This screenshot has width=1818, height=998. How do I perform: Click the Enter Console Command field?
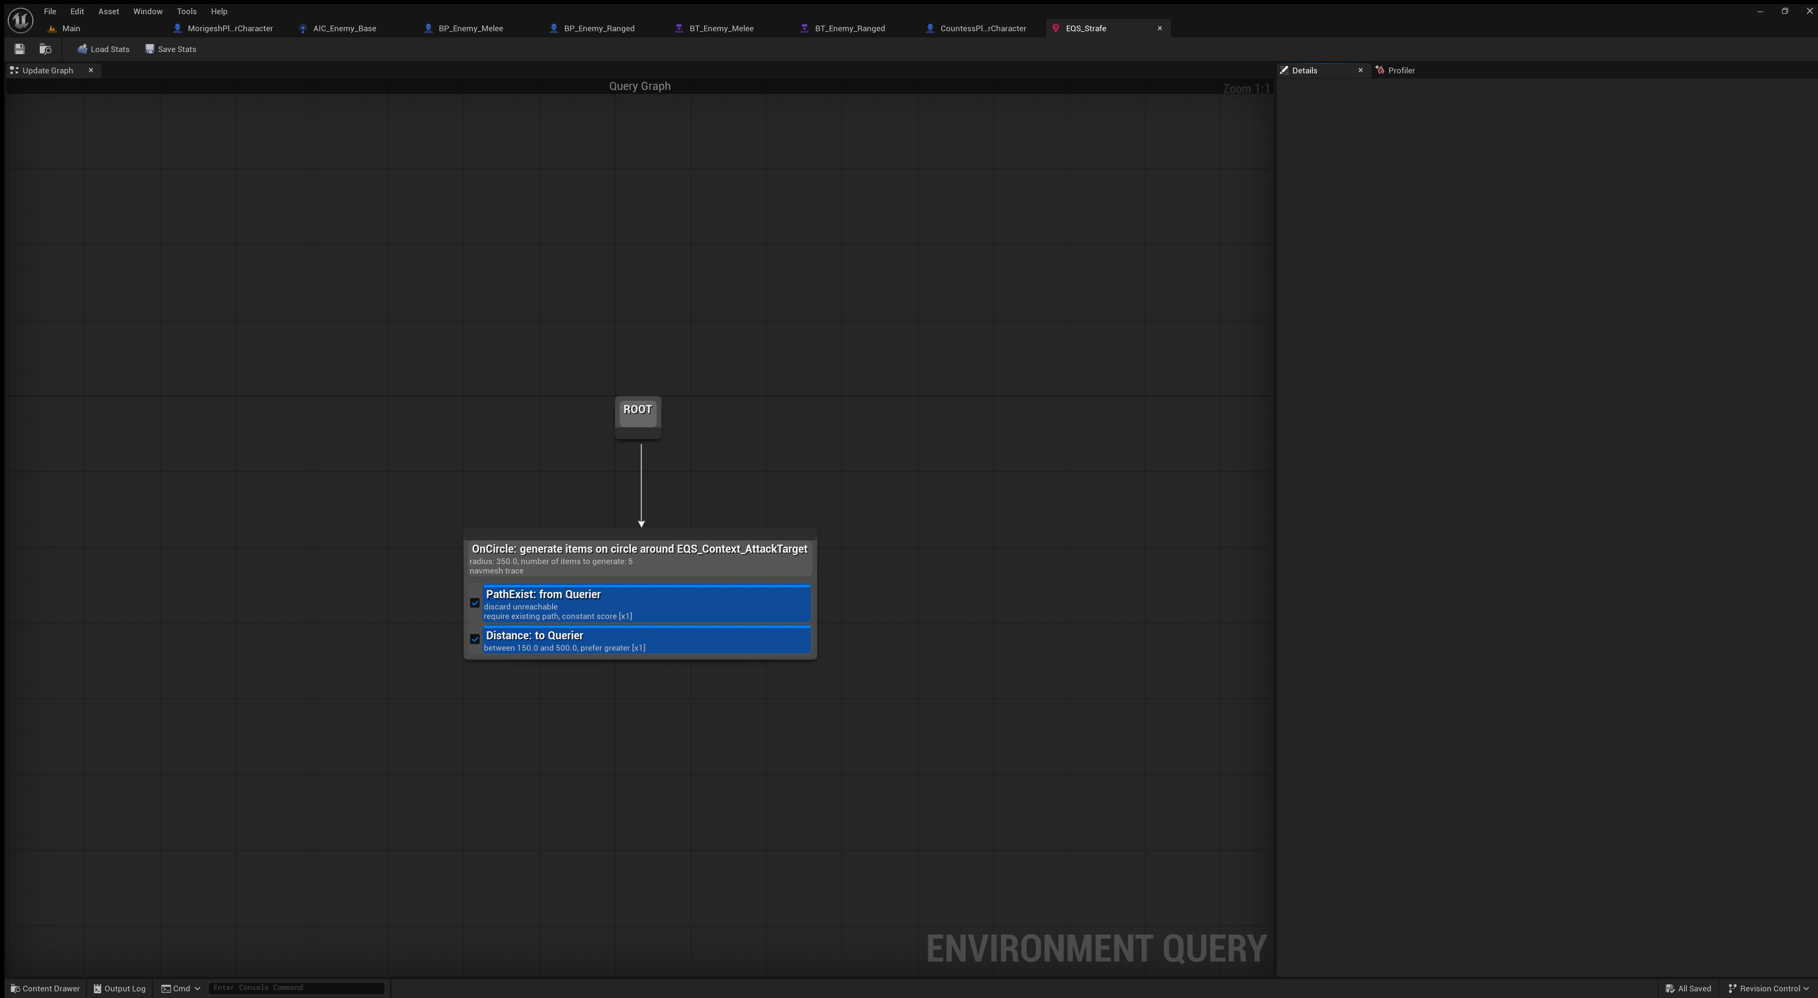coord(296,988)
